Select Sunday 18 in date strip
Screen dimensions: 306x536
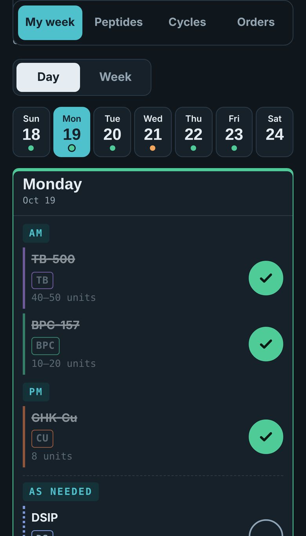[31, 132]
